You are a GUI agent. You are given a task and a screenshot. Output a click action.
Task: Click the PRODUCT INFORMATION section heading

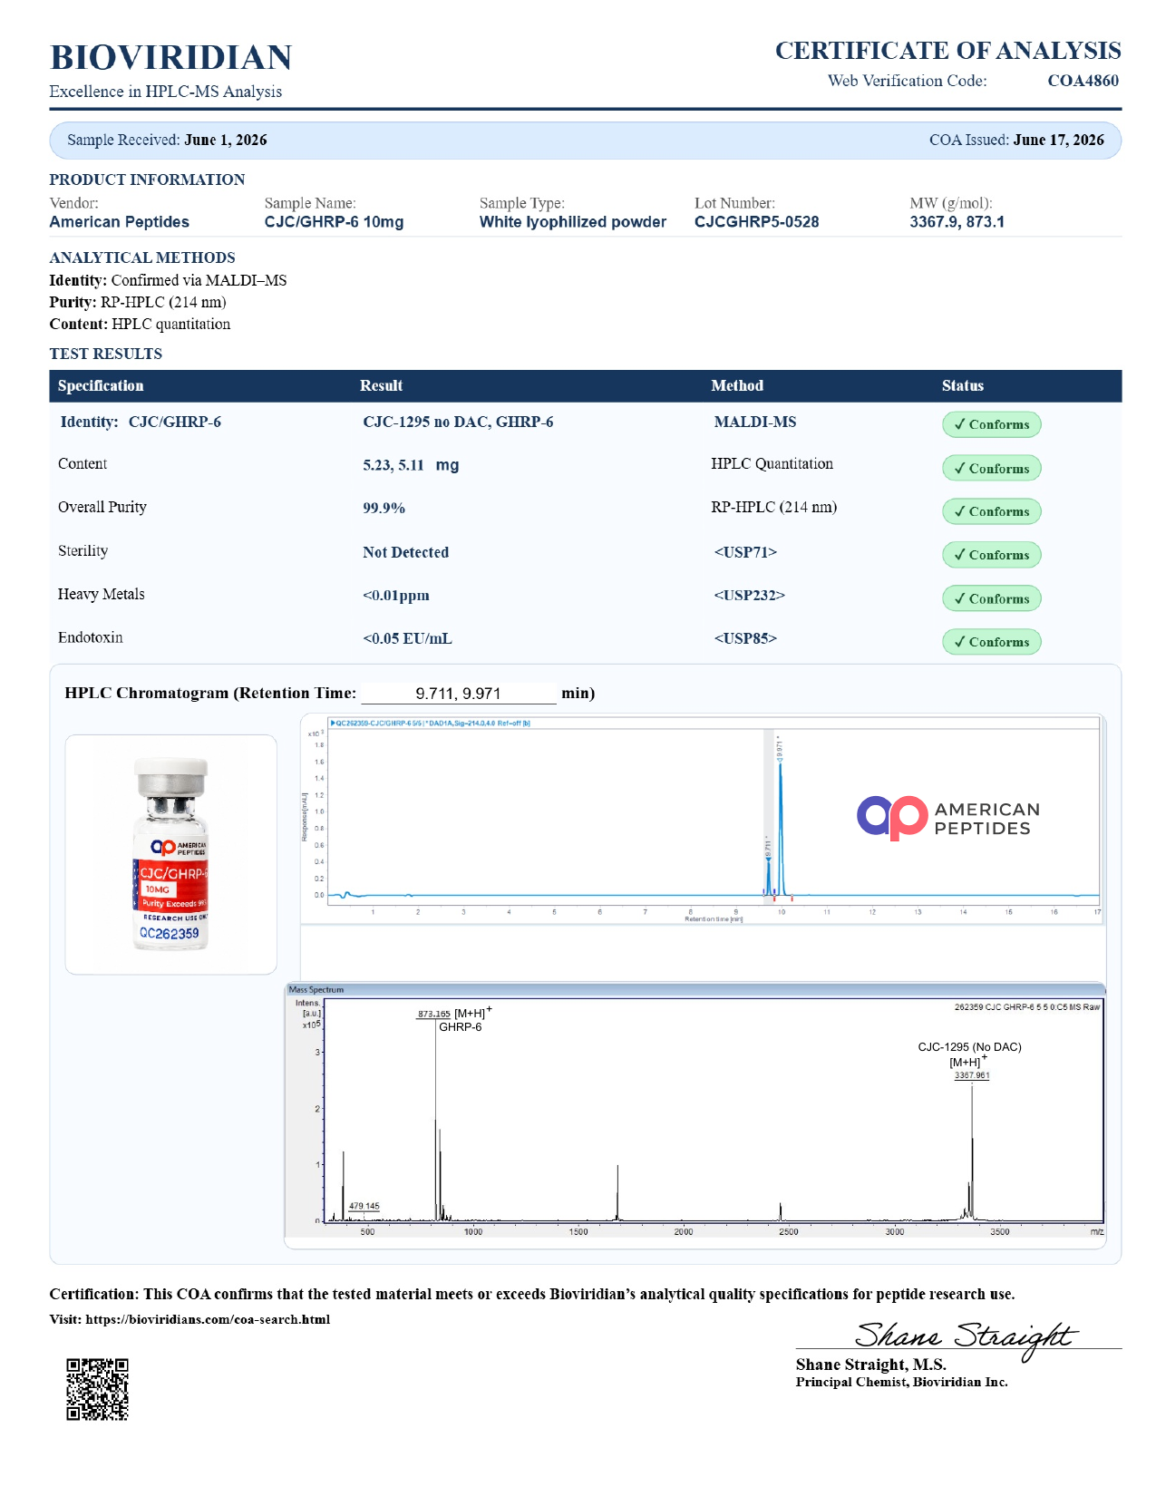tap(147, 180)
